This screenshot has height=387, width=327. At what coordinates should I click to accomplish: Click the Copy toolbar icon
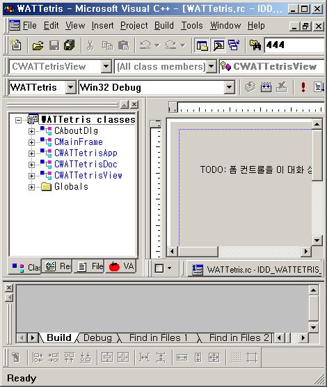(107, 45)
